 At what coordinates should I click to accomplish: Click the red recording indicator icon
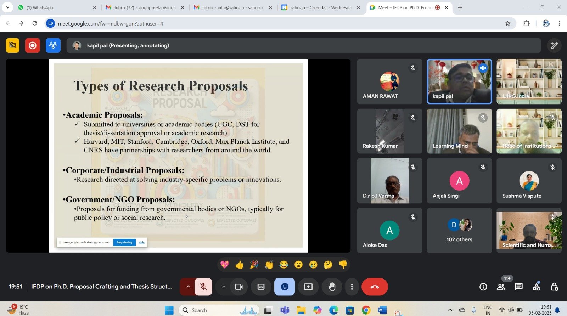tap(32, 45)
